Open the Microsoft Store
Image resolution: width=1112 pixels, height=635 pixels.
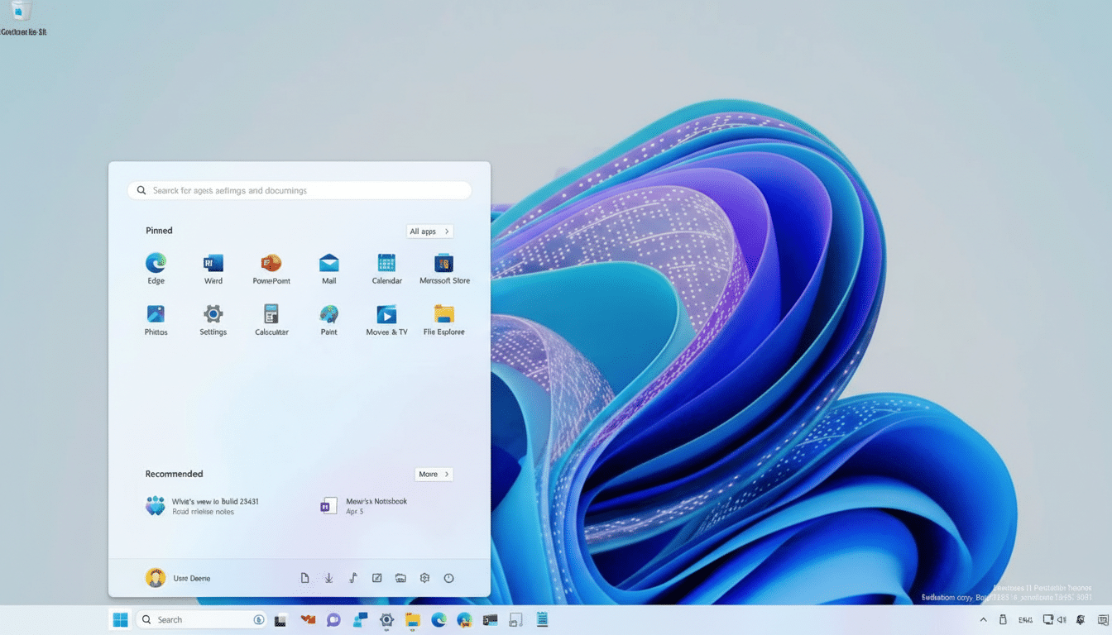pos(443,263)
